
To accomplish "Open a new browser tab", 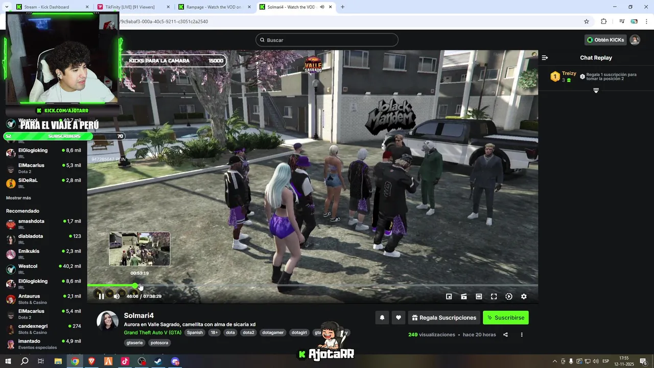I will 342,7.
